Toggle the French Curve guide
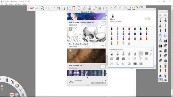The image size is (173, 97). [x=95, y=8]
